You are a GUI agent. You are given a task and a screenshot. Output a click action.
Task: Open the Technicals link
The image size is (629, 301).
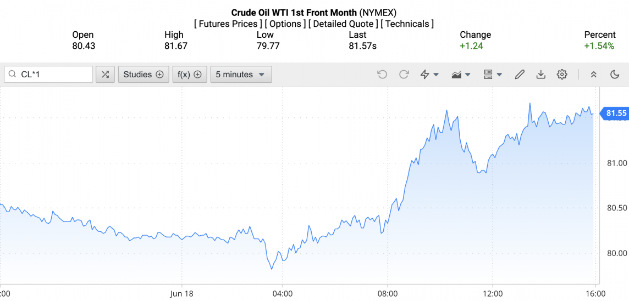click(407, 24)
